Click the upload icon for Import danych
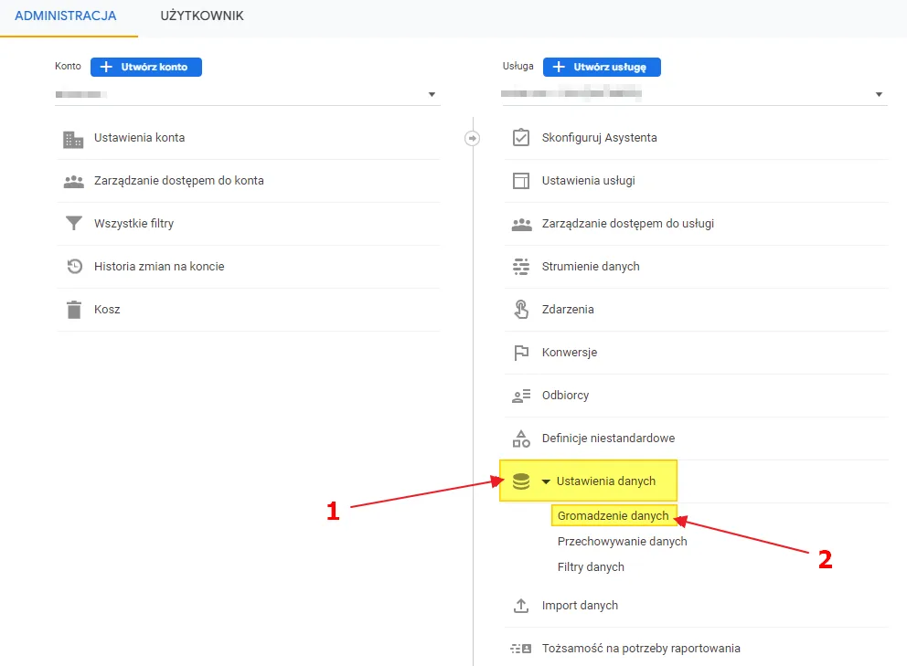The width and height of the screenshot is (907, 666). pos(521,606)
